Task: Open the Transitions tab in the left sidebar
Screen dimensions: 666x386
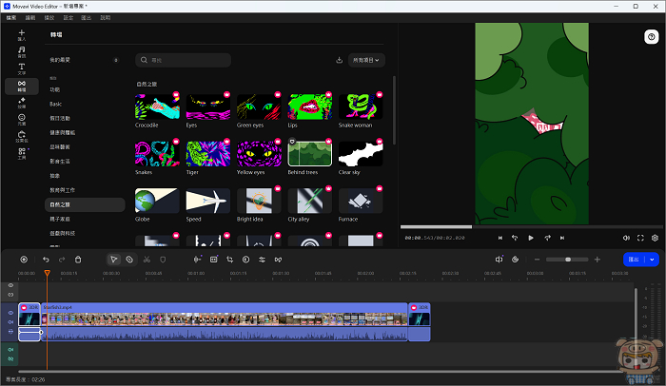Action: [x=21, y=86]
